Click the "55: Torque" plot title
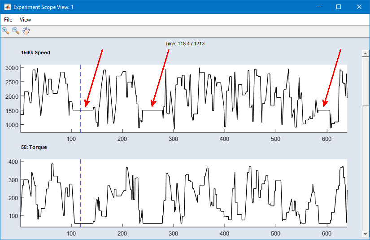The image size is (370, 240). (34, 147)
